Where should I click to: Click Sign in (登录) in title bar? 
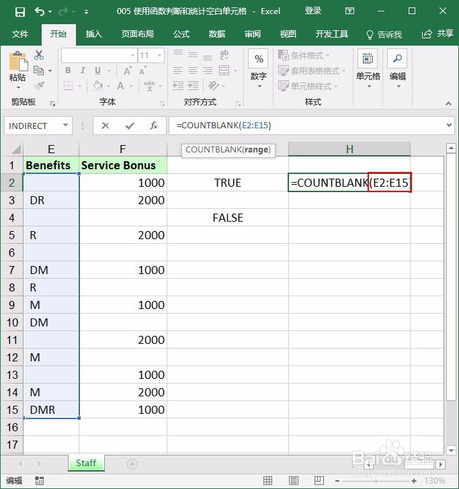coord(313,11)
